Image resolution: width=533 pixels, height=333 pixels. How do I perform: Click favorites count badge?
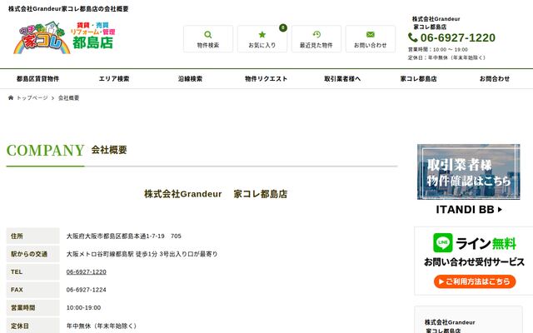point(283,27)
